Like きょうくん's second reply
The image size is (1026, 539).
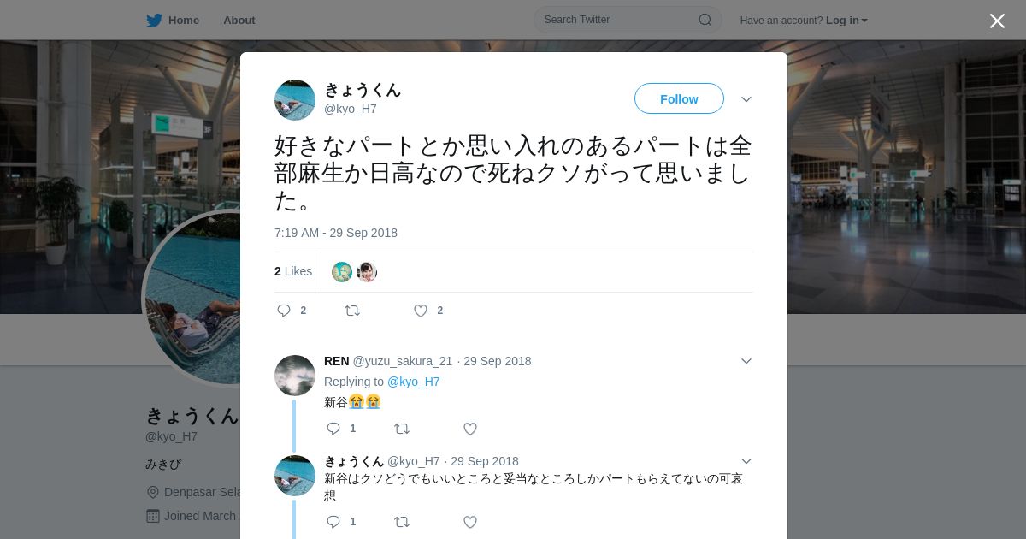tap(470, 522)
